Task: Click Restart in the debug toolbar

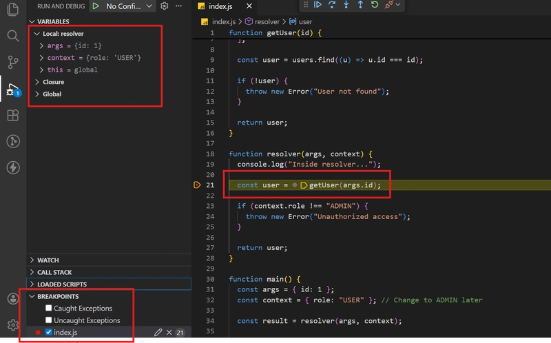Action: click(375, 5)
